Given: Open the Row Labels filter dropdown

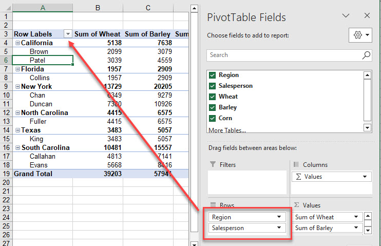Looking at the screenshot, I should pyautogui.click(x=68, y=34).
